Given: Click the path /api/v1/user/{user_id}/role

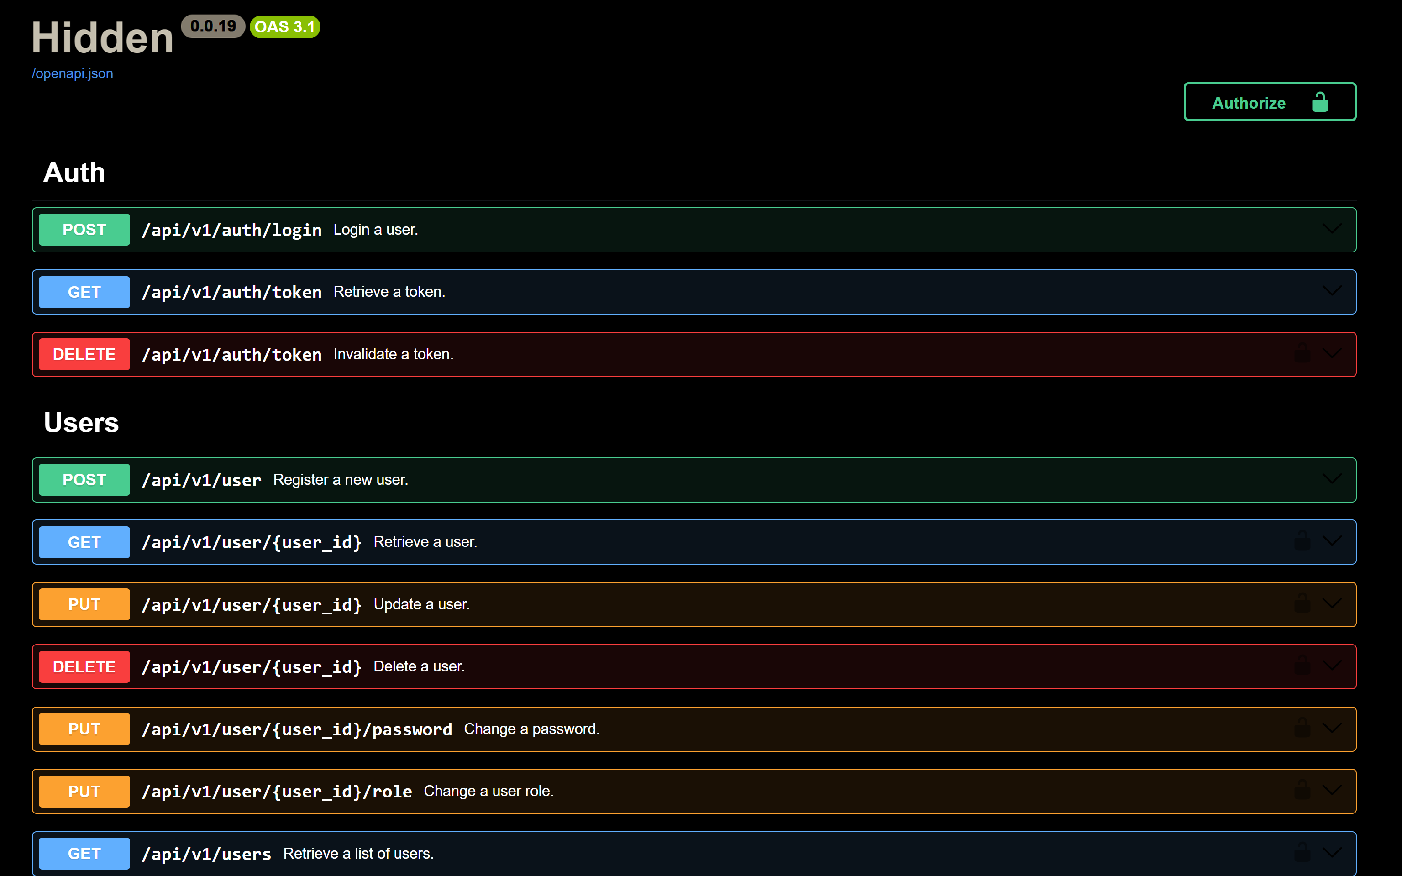Looking at the screenshot, I should click(277, 792).
